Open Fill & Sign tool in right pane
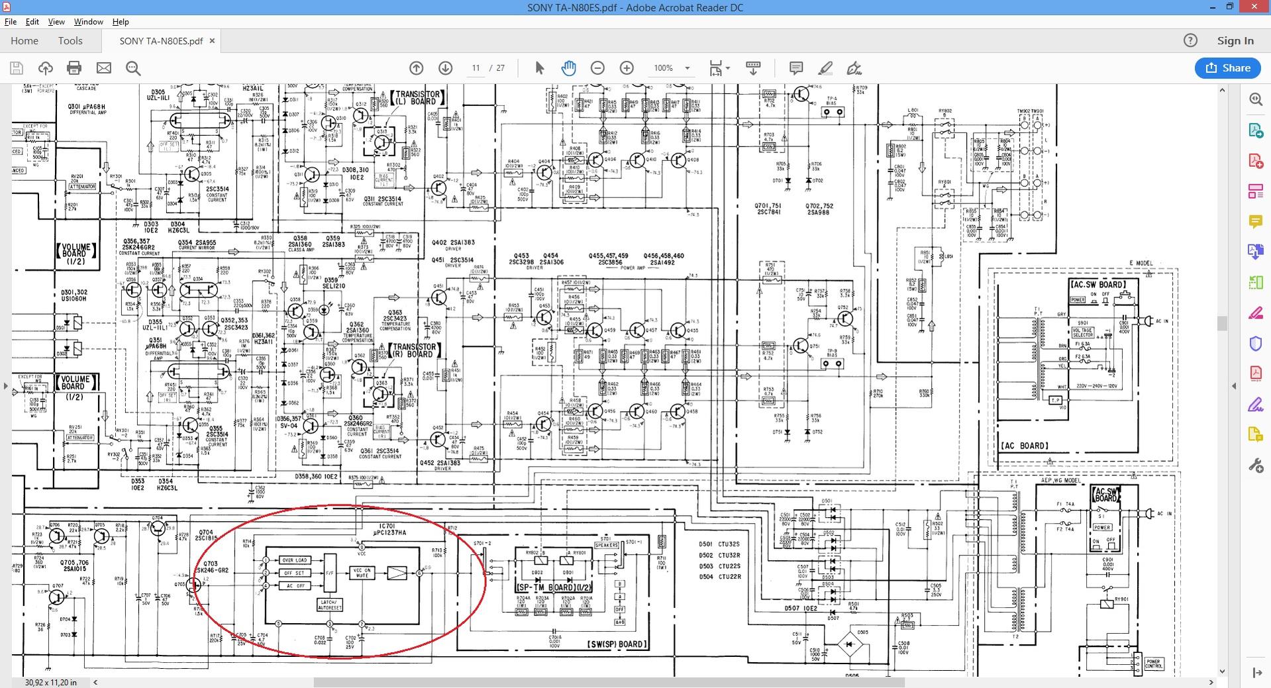1271x688 pixels. [1255, 404]
